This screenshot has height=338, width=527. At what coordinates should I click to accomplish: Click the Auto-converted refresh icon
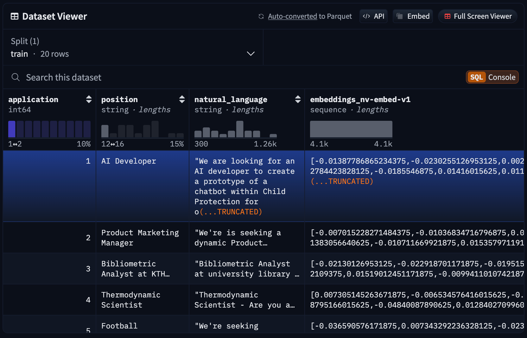(x=261, y=16)
